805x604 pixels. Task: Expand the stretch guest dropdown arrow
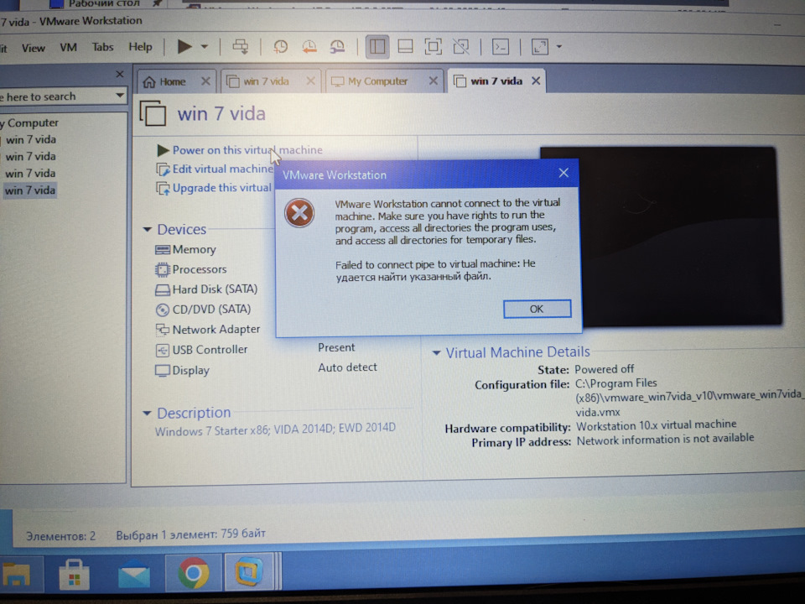click(x=558, y=48)
